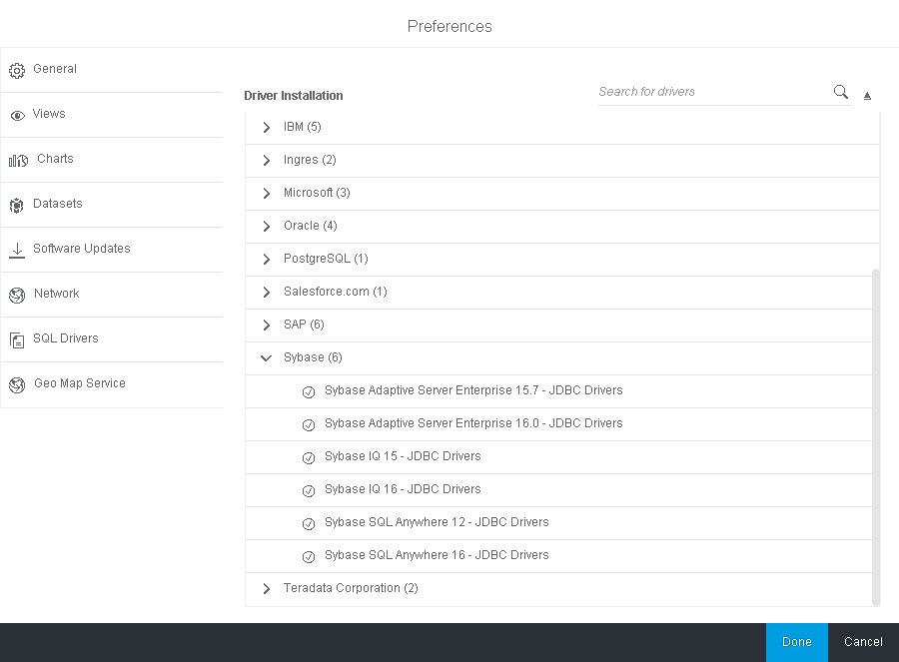Click the driver list vertical scrollbar
This screenshot has width=899, height=662.
pos(876,436)
